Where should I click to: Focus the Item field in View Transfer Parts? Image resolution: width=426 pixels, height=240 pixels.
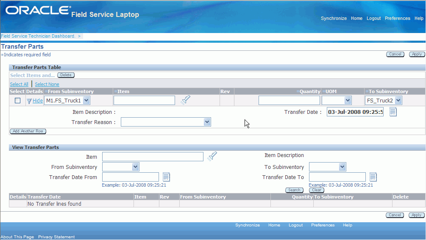(x=153, y=157)
